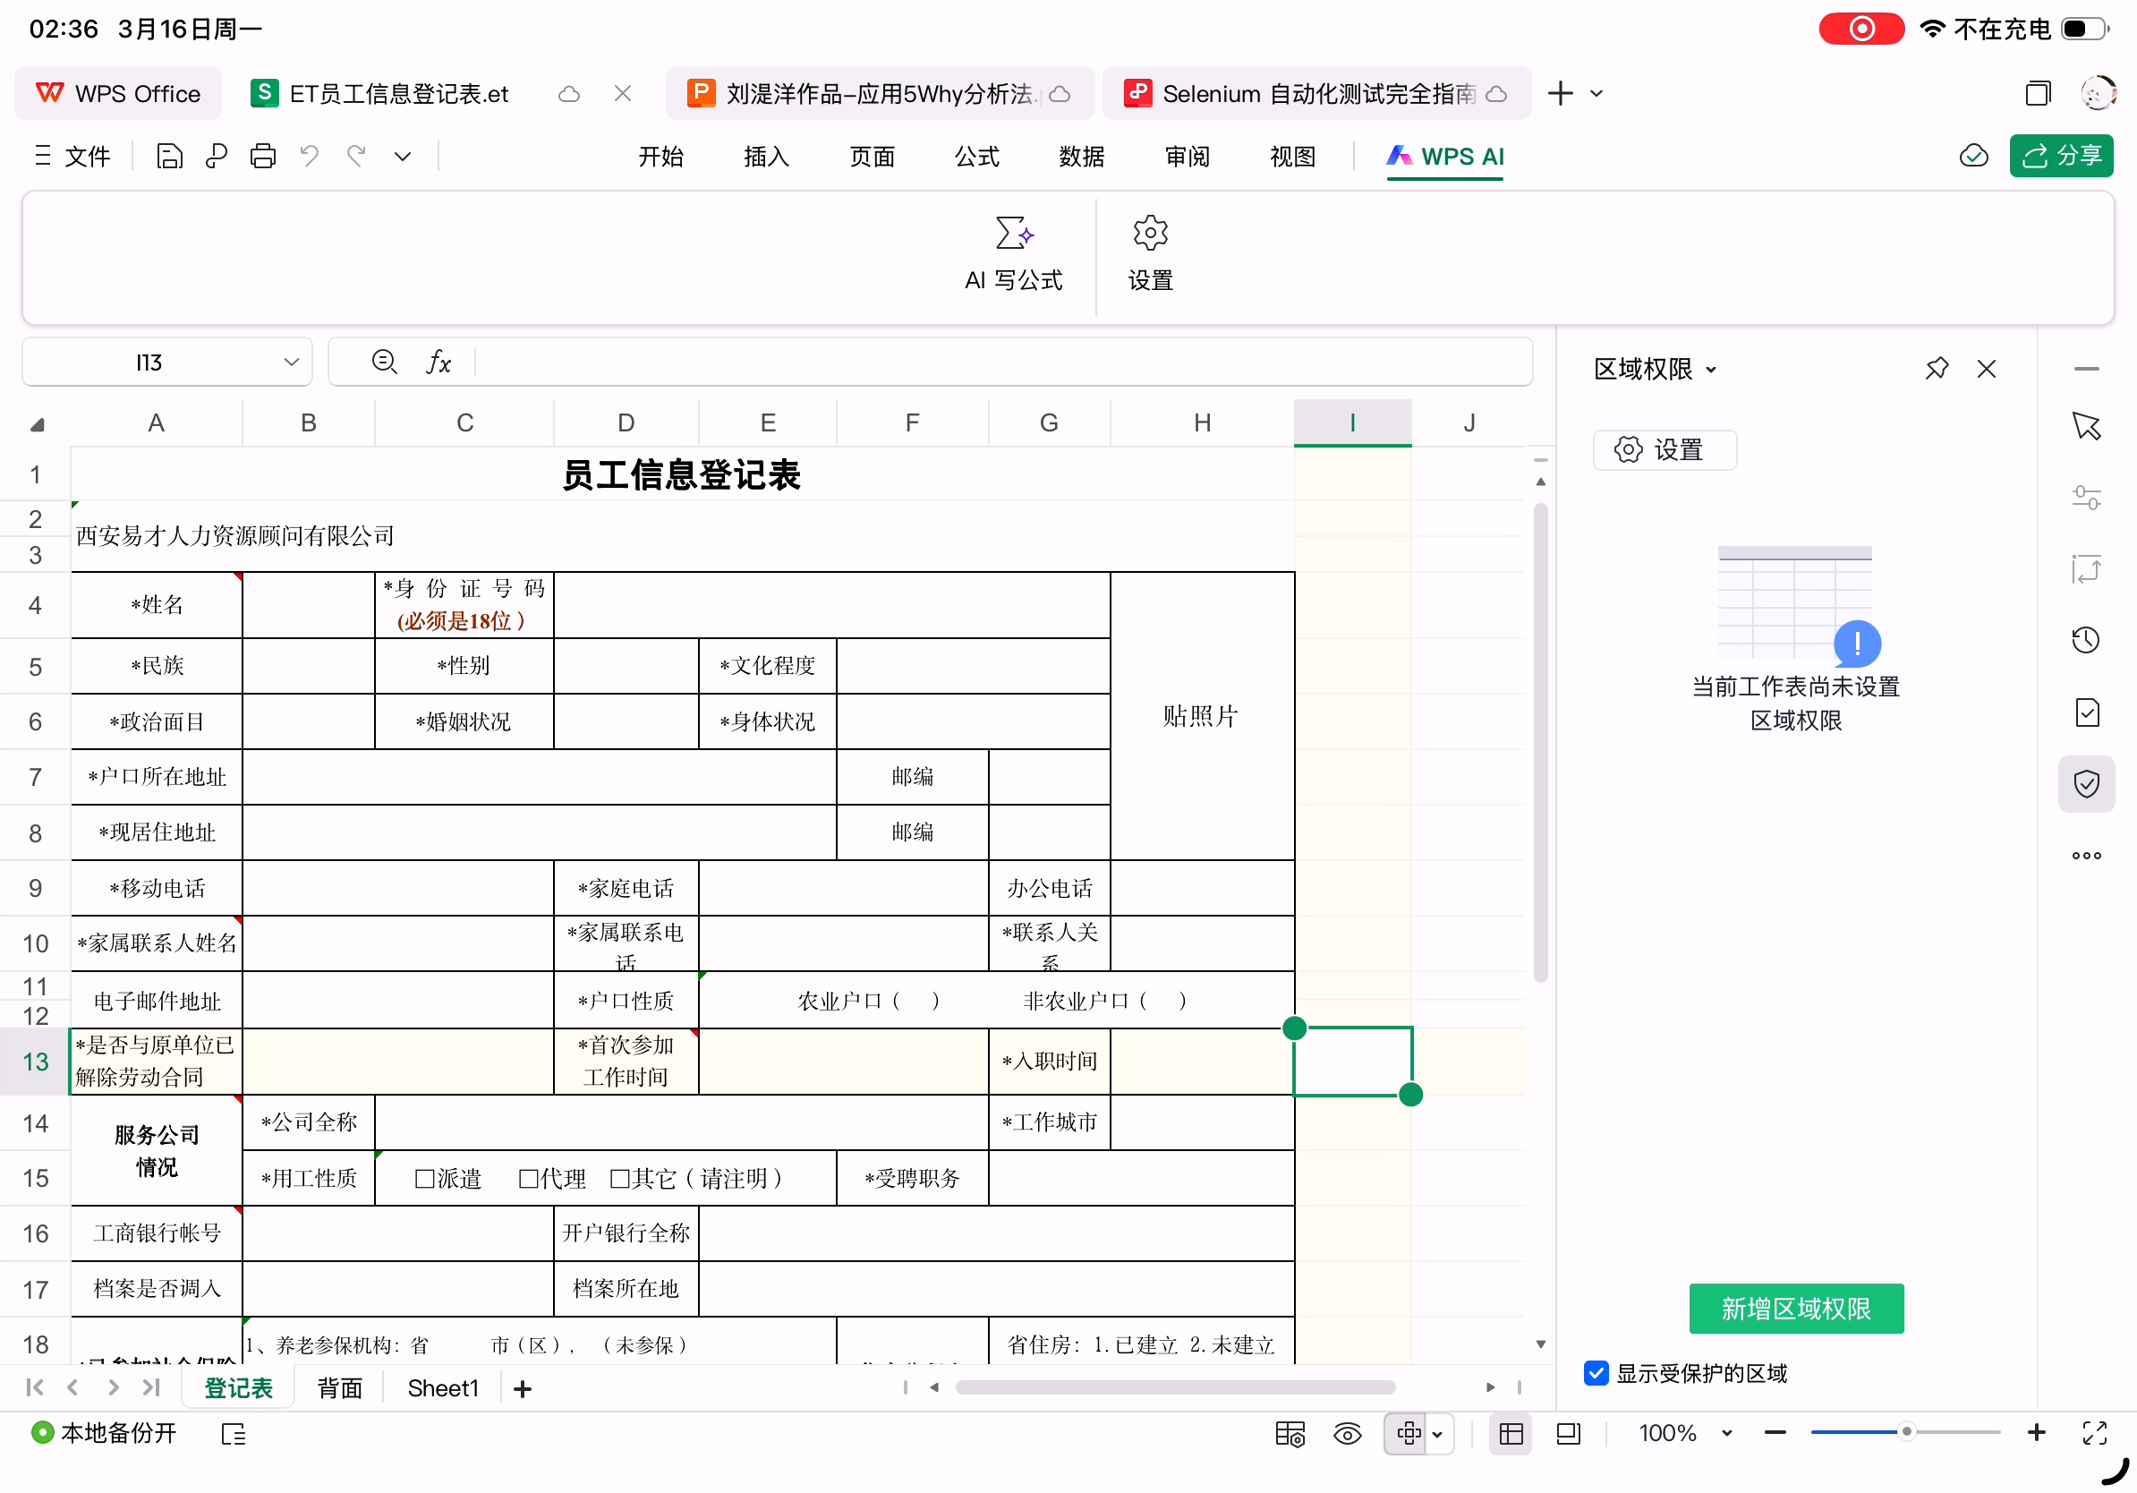
Task: Switch to the 背面 sheet tab
Action: click(340, 1387)
